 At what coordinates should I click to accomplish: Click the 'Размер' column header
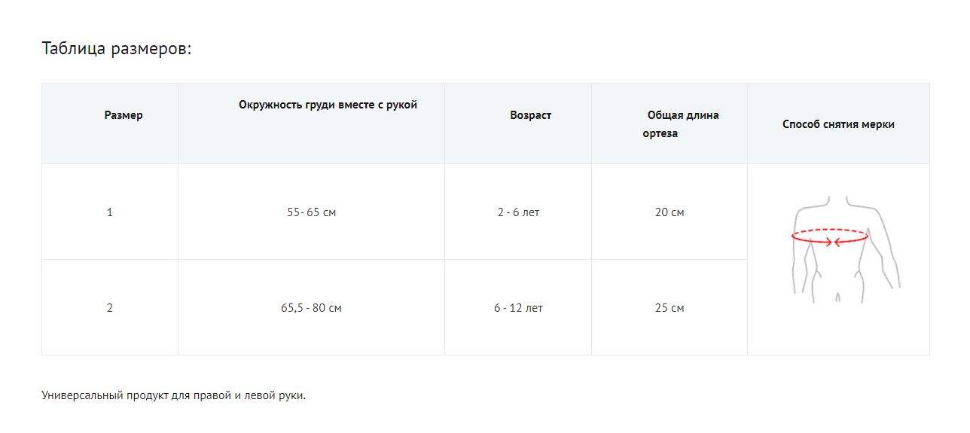[124, 115]
